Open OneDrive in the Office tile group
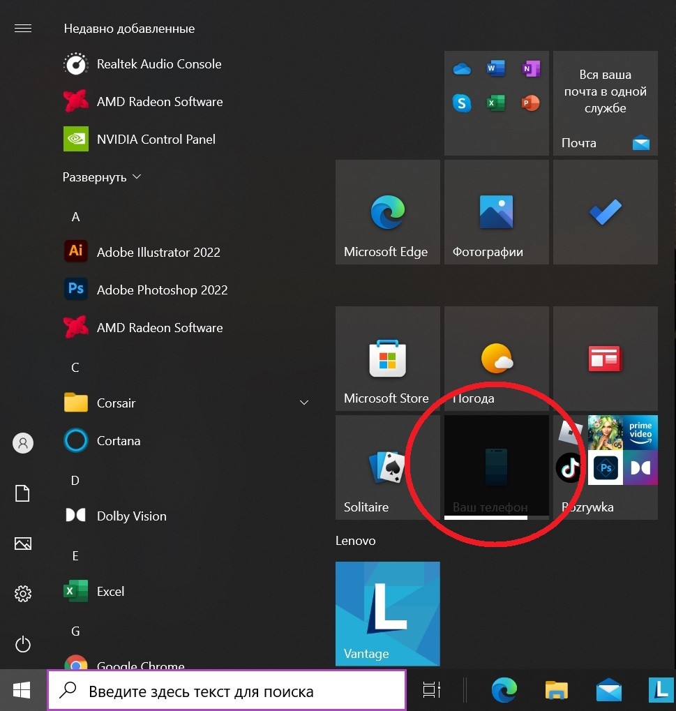 pos(462,69)
